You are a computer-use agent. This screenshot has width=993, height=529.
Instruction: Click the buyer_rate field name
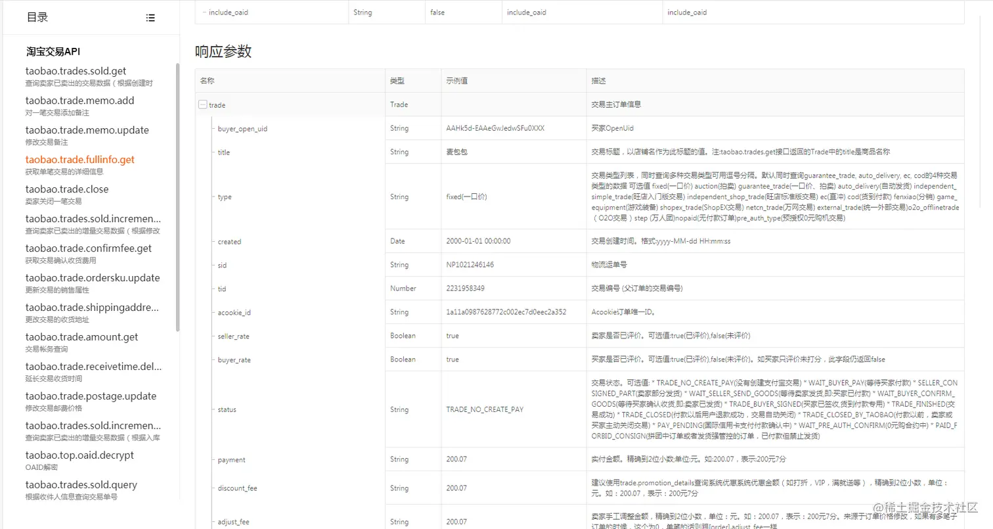pyautogui.click(x=234, y=360)
